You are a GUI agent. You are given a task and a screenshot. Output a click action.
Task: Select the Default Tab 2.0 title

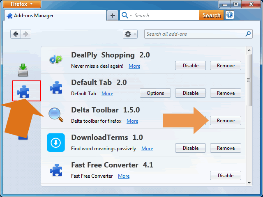point(99,82)
